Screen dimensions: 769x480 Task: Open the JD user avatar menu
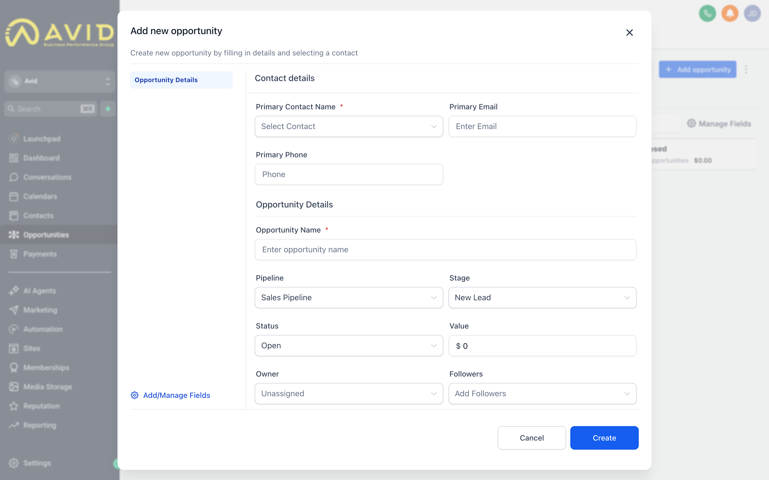point(752,13)
